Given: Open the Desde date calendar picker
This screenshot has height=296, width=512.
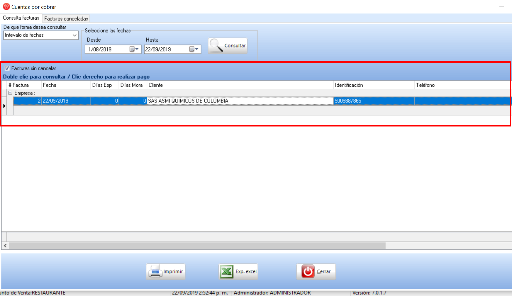Looking at the screenshot, I should 134,49.
